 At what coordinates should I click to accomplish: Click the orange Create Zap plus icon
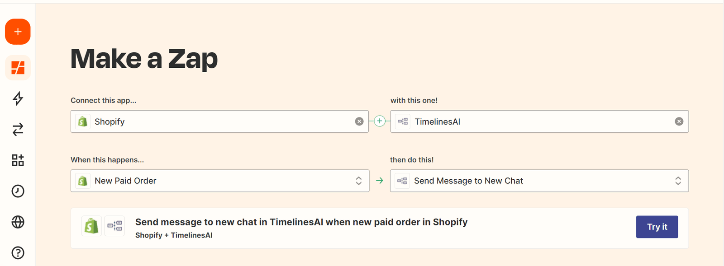[x=17, y=32]
